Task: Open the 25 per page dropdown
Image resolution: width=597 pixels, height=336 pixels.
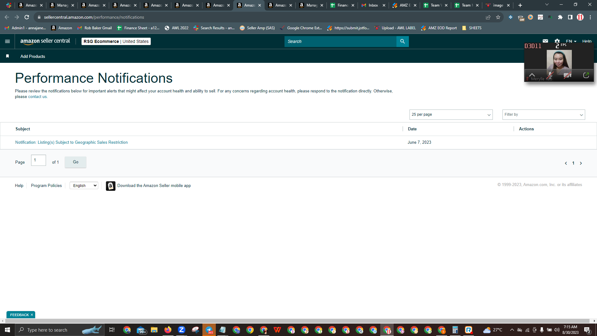Action: 451,114
